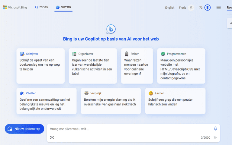Image resolution: width=232 pixels, height=145 pixels.
Task: Click the Rewards trophy medal icon
Action: [208, 8]
